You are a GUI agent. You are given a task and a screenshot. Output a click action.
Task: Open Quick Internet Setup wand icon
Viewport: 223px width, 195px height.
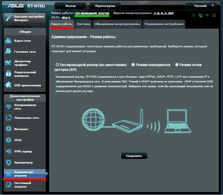[x=9, y=18]
